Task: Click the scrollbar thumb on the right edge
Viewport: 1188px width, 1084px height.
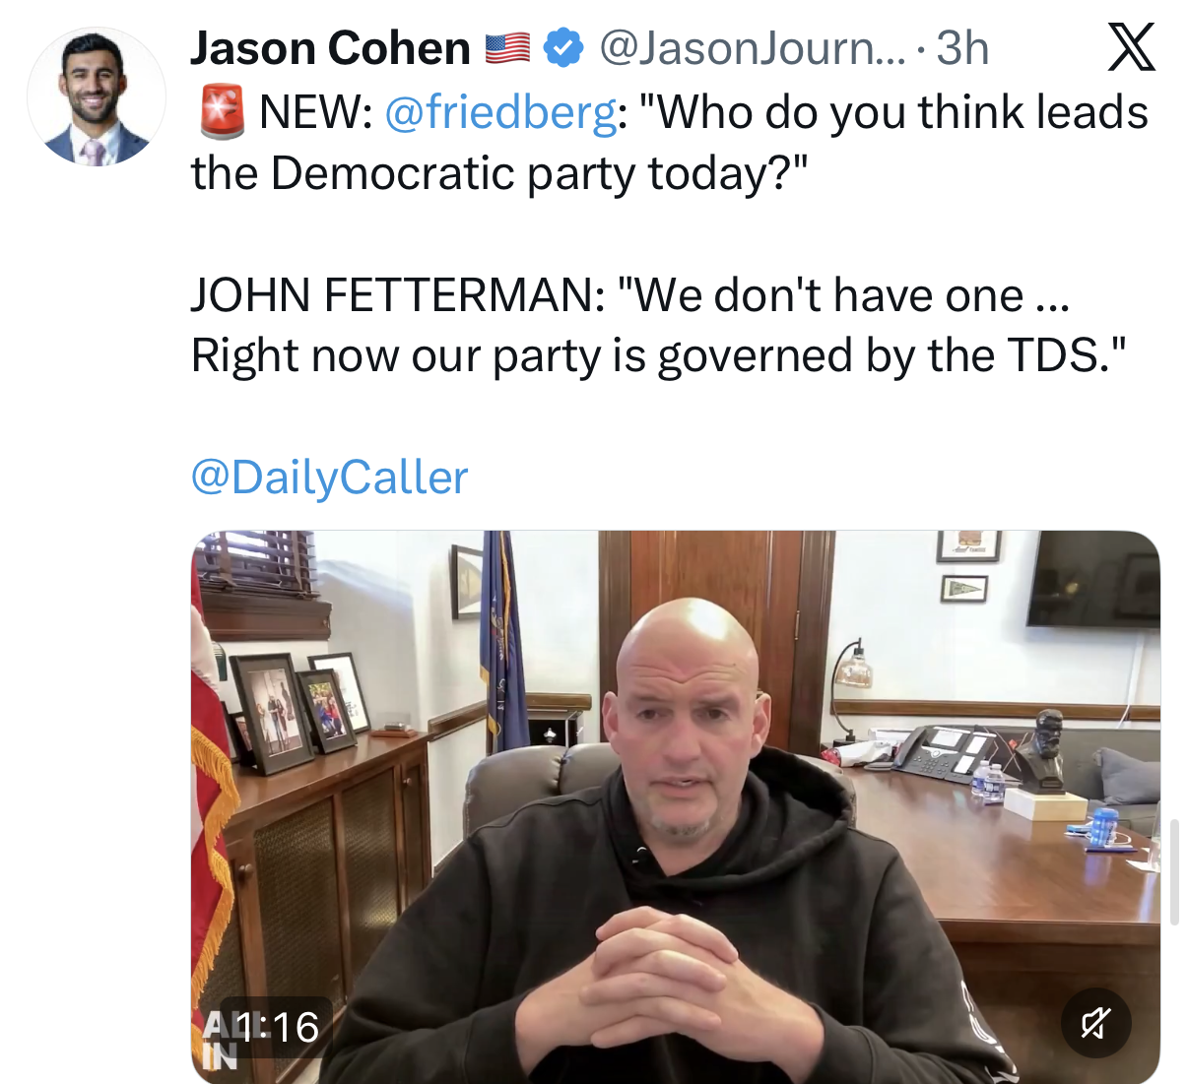Action: coord(1174,871)
